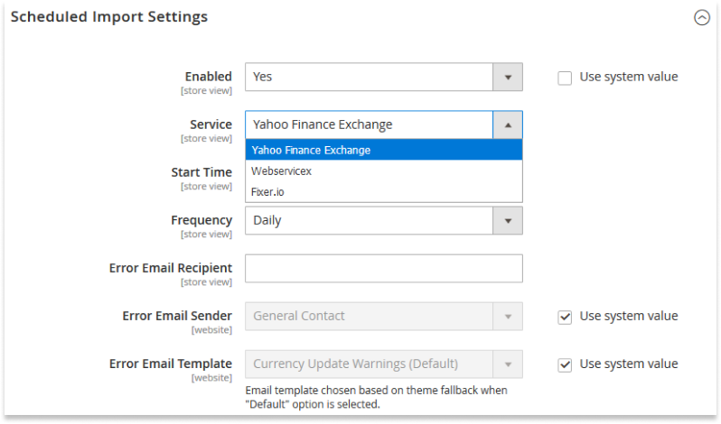The image size is (721, 424).
Task: Click the Use system value label beside Enabled
Action: click(x=629, y=77)
